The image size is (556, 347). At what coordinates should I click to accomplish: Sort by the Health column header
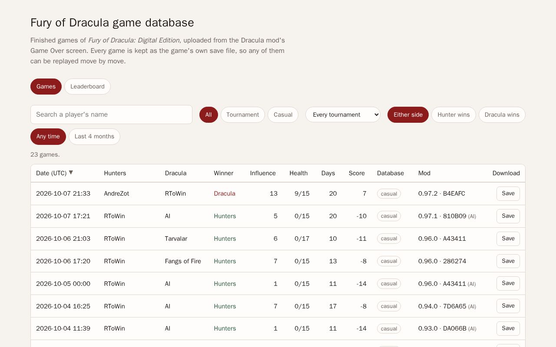coord(298,173)
